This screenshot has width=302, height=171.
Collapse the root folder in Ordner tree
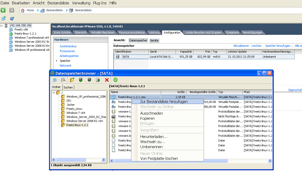[x=54, y=92]
